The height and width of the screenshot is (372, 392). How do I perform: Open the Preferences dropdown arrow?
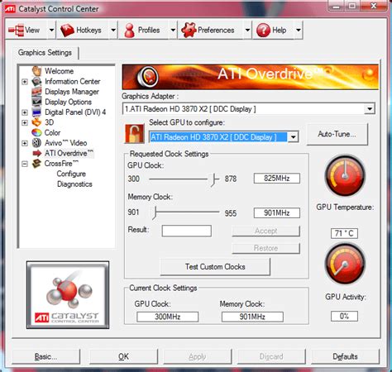tap(247, 30)
